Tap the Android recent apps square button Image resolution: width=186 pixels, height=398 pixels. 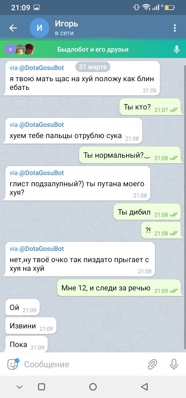(x=42, y=386)
